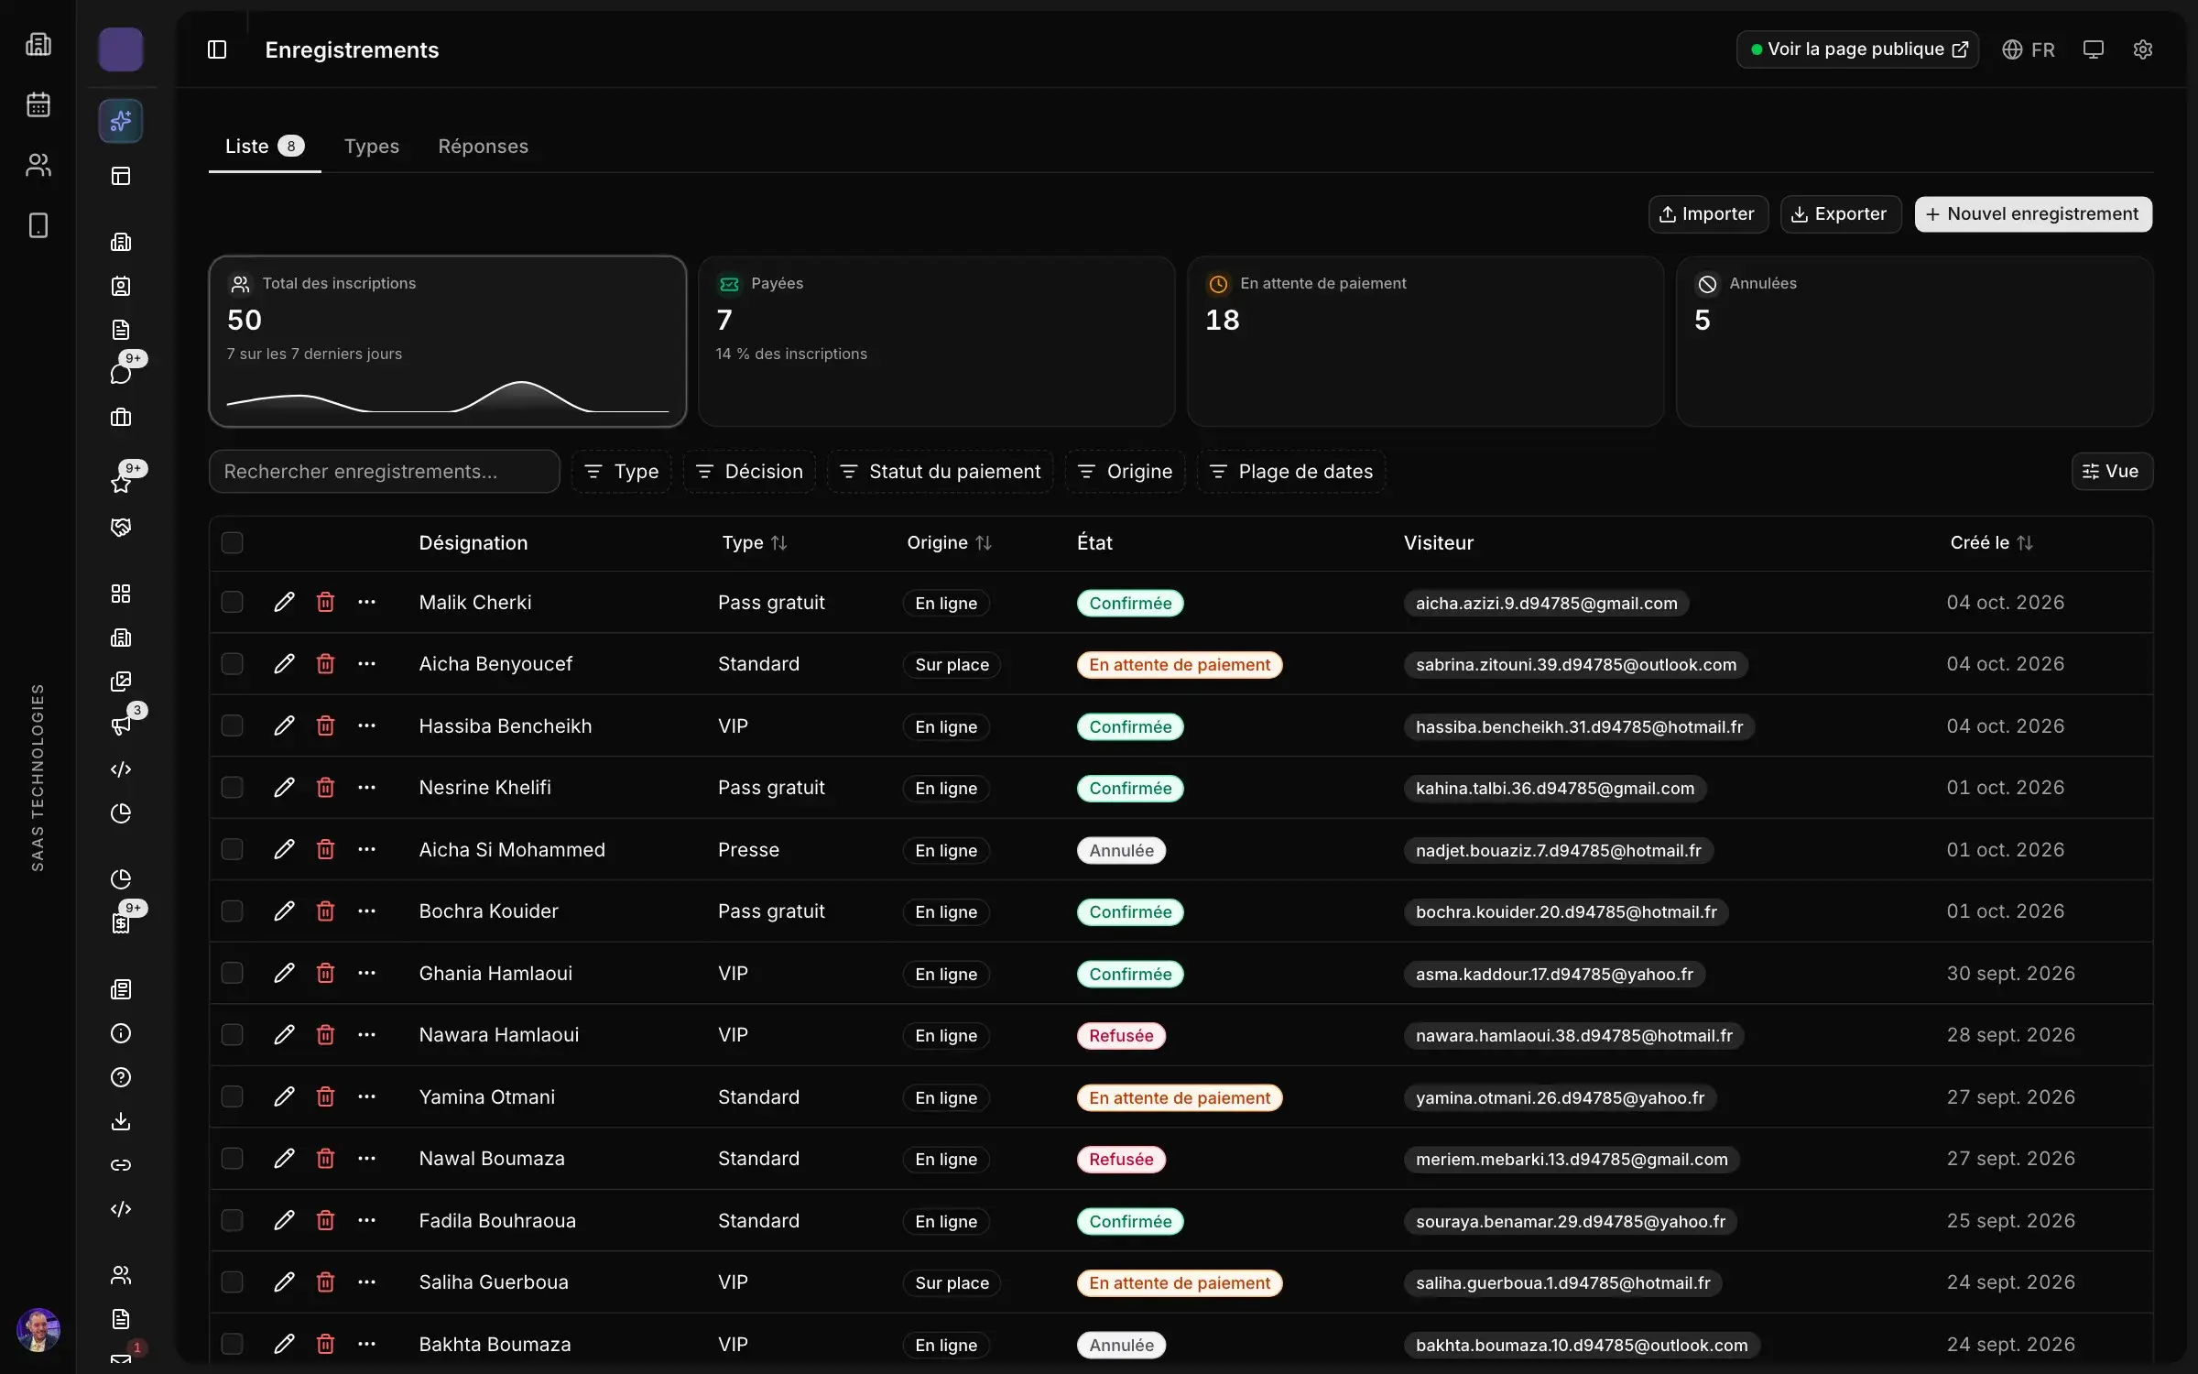
Task: Select the sparkles icon in second sidebar
Action: pyautogui.click(x=121, y=121)
